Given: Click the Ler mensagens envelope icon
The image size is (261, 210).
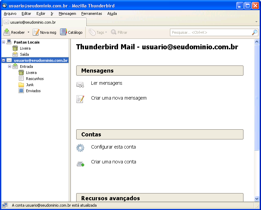Looking at the screenshot, I should pyautogui.click(x=80, y=84).
